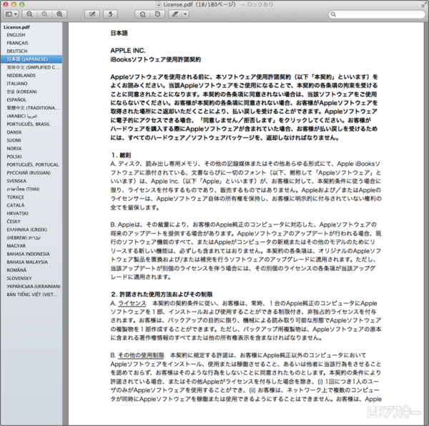Select 日本語 (JAPANESE) outline entry

click(x=31, y=59)
